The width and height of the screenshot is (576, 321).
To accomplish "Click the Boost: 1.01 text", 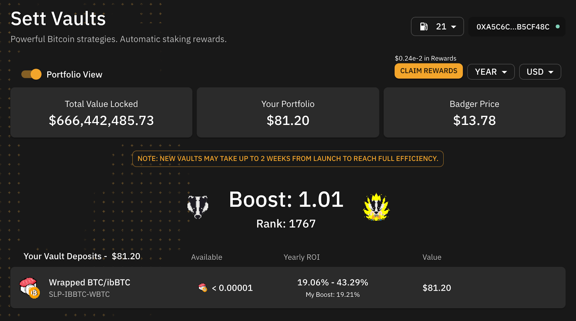I will pos(286,200).
